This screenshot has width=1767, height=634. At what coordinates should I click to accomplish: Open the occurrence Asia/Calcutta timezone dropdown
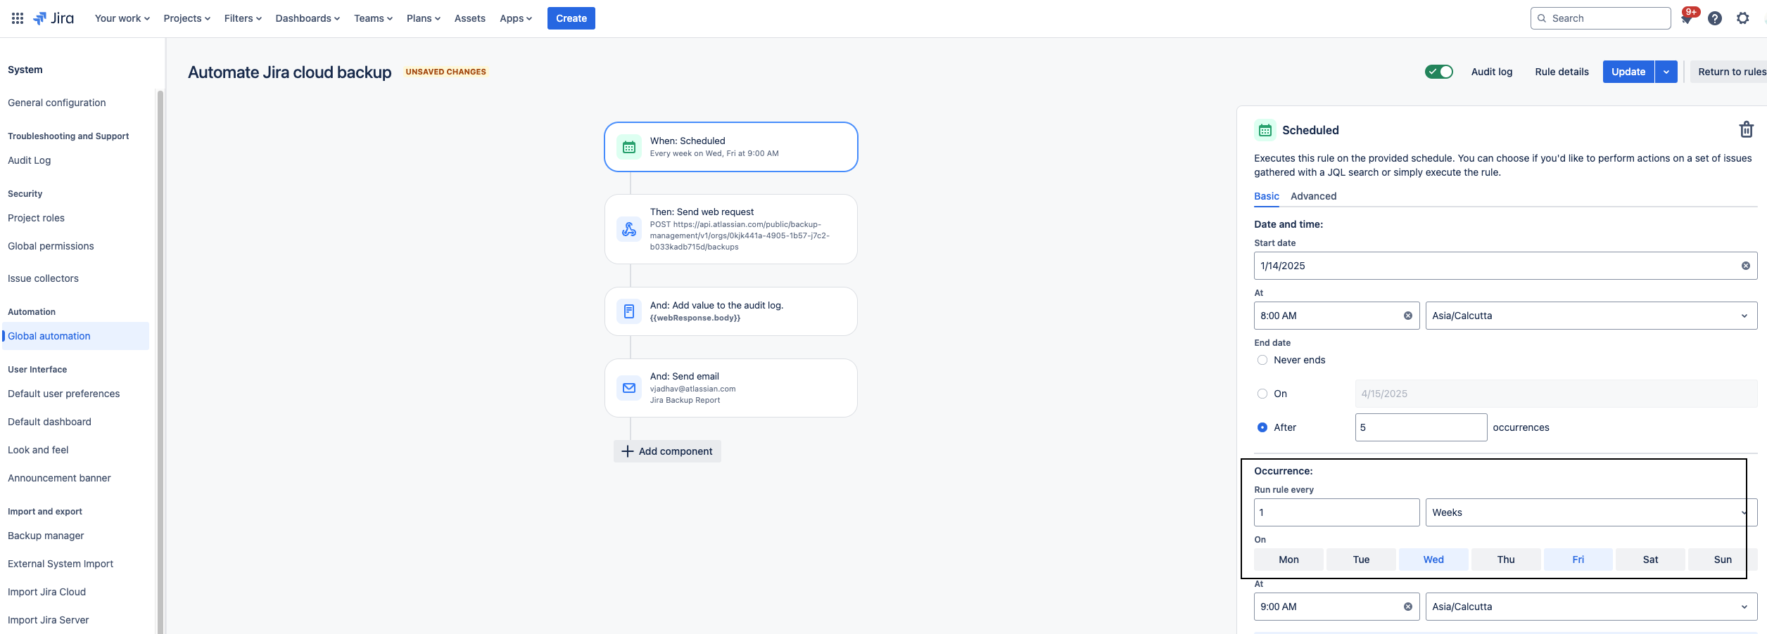(1591, 607)
